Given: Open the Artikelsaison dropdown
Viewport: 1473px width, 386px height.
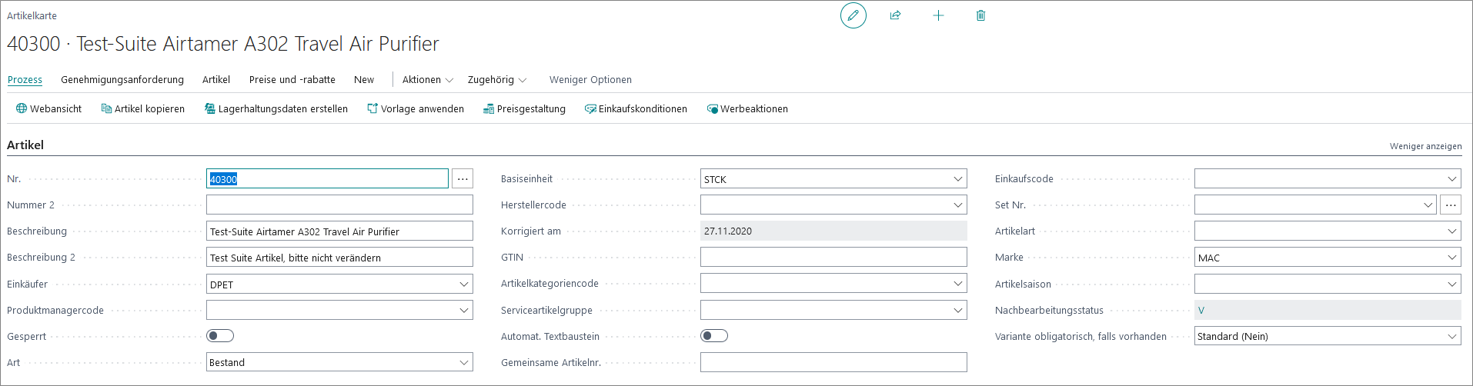Looking at the screenshot, I should [1452, 285].
